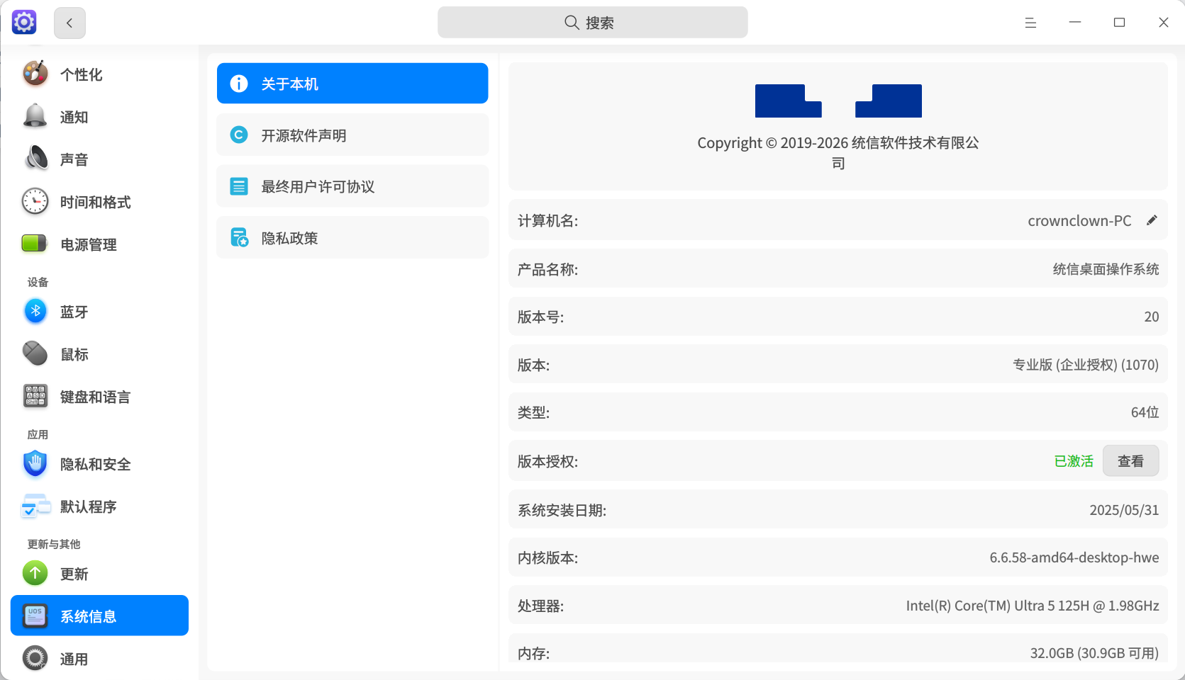Click the pencil icon to edit computer name

coord(1152,220)
